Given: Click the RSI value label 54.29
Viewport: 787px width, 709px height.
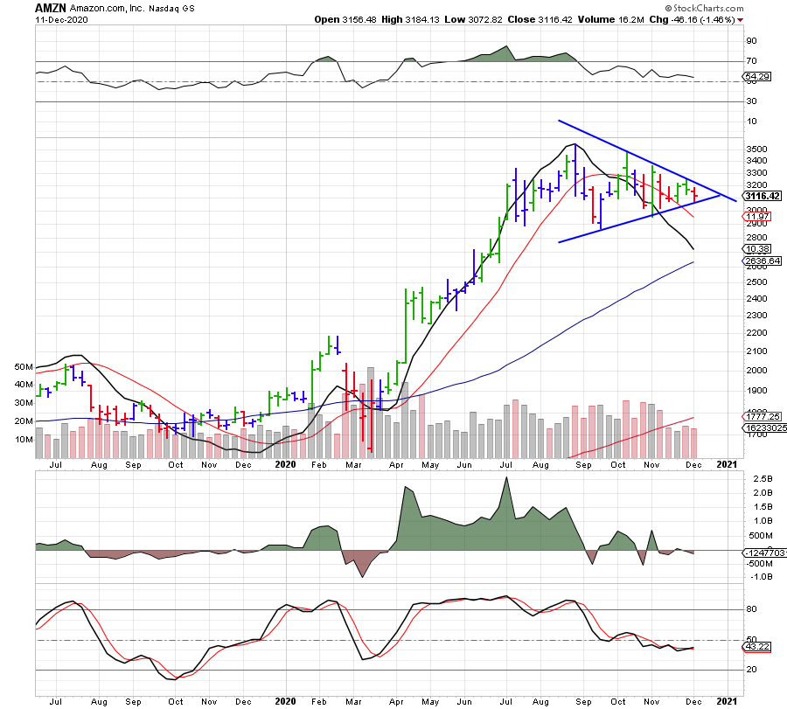Looking at the screenshot, I should tap(756, 78).
